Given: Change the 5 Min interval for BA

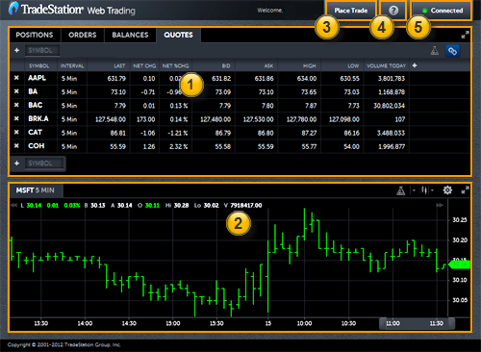Looking at the screenshot, I should (69, 92).
